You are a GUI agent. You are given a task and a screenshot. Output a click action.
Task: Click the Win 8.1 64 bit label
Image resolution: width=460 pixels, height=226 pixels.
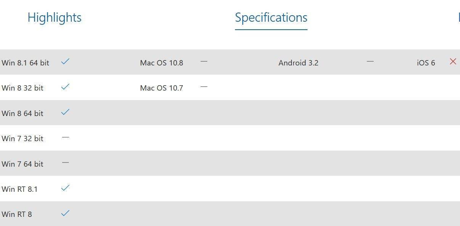(25, 63)
